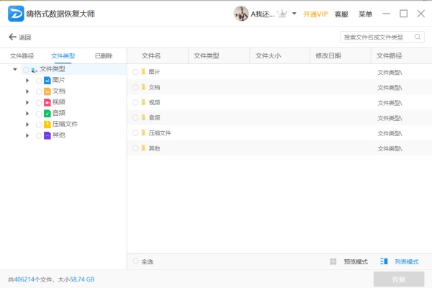Open the account dropdown arrow

click(x=294, y=13)
